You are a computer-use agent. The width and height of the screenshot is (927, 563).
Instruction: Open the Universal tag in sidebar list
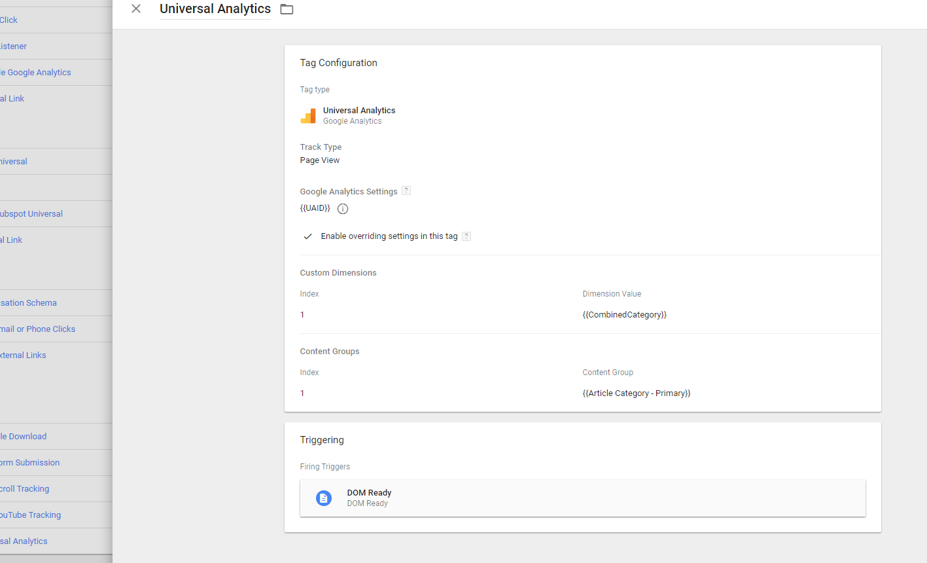pos(13,162)
